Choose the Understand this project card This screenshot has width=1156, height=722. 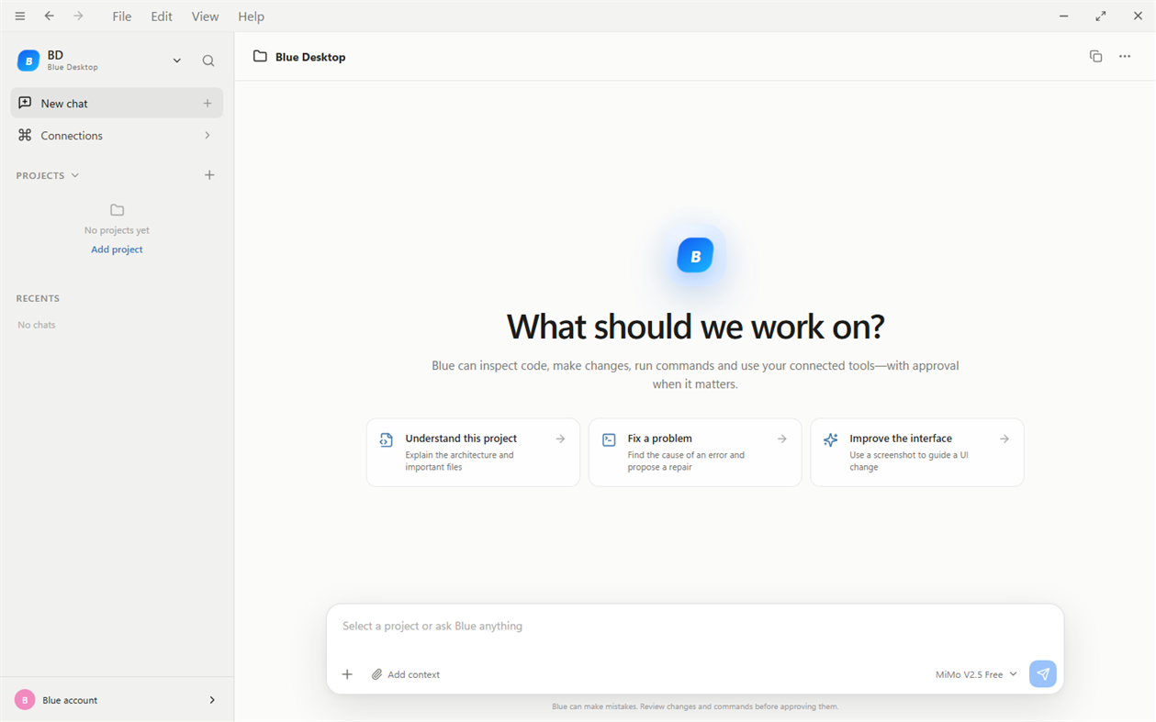473,452
